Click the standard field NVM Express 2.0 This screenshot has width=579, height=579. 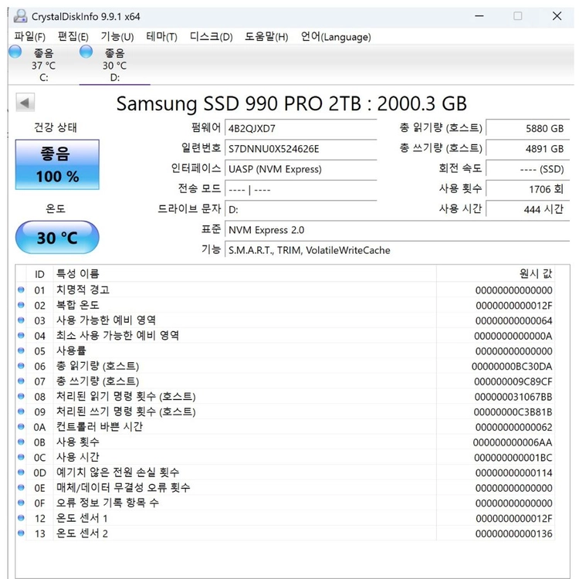pos(398,230)
